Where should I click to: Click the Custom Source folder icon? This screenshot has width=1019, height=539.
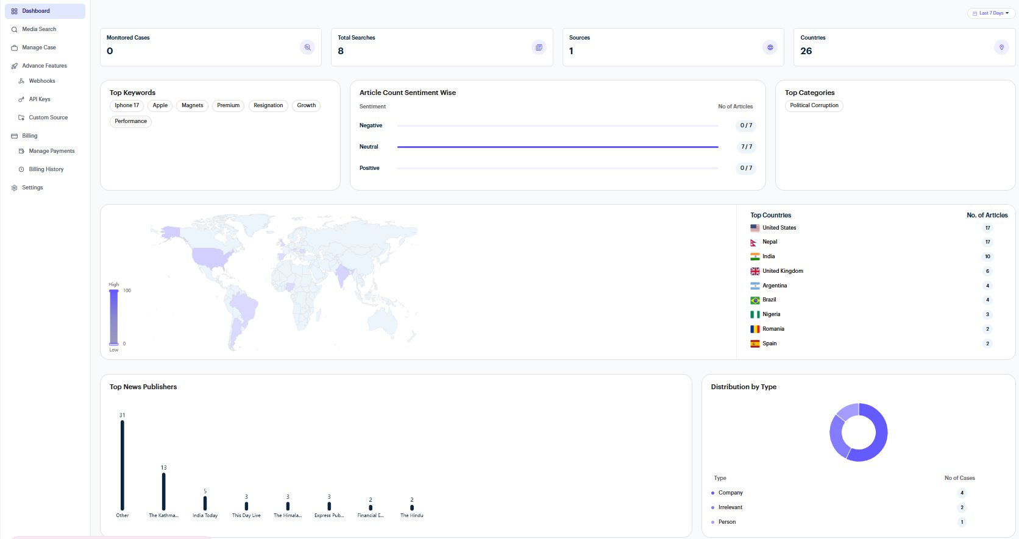21,118
